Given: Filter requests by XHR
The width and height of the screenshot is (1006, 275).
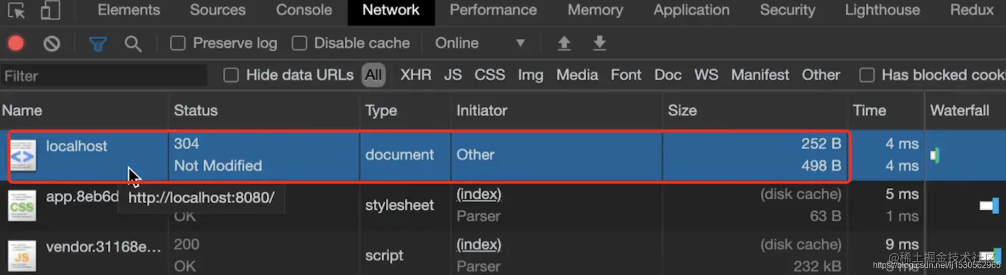Looking at the screenshot, I should click(416, 75).
